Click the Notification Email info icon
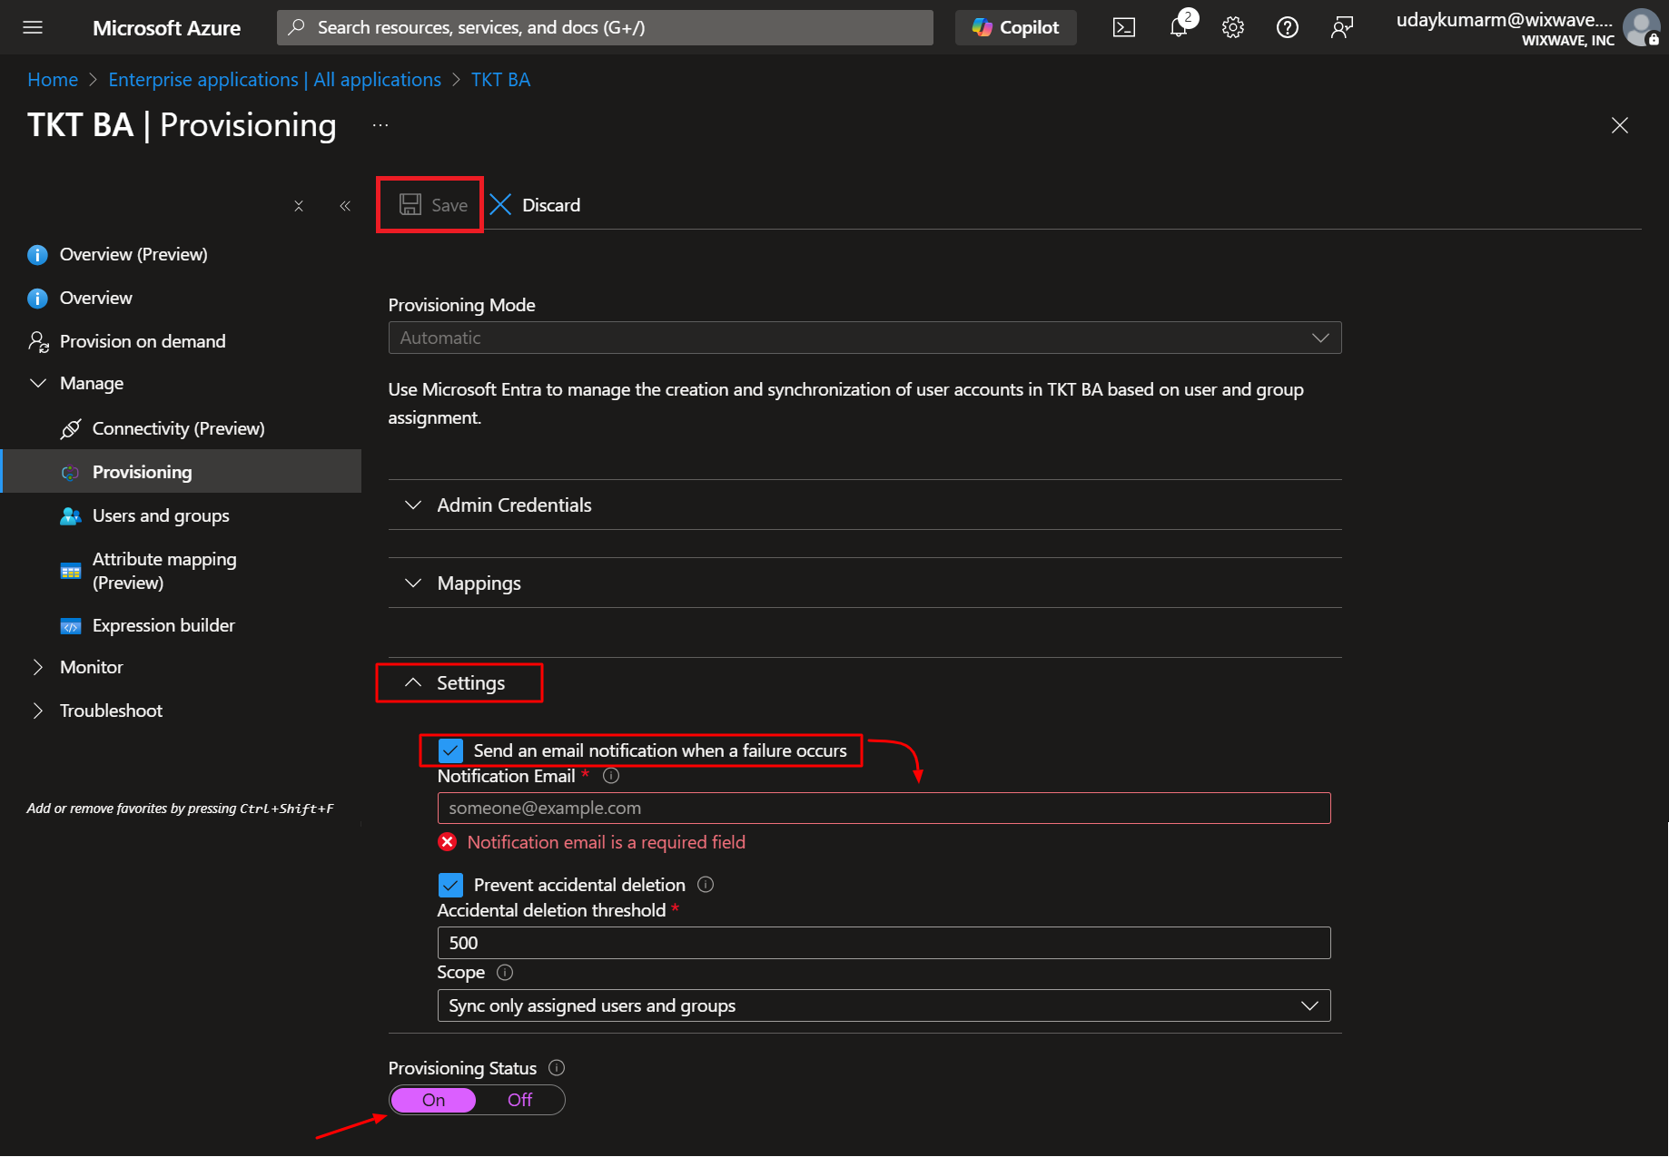The width and height of the screenshot is (1669, 1157). point(611,776)
